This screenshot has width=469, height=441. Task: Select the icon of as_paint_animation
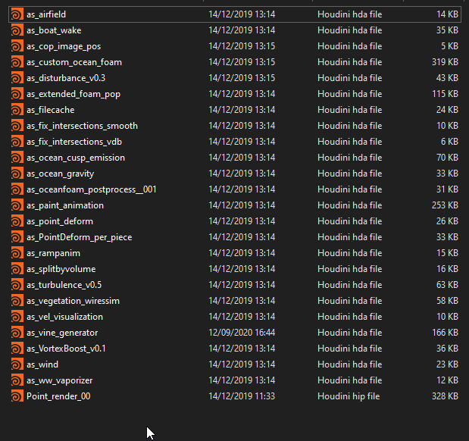(x=17, y=205)
